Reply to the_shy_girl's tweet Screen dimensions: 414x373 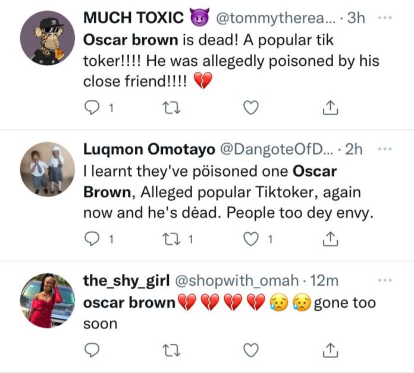pos(92,350)
